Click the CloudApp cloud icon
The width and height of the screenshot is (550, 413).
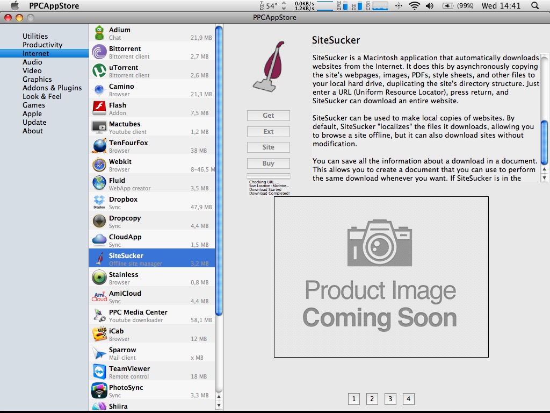tap(99, 240)
